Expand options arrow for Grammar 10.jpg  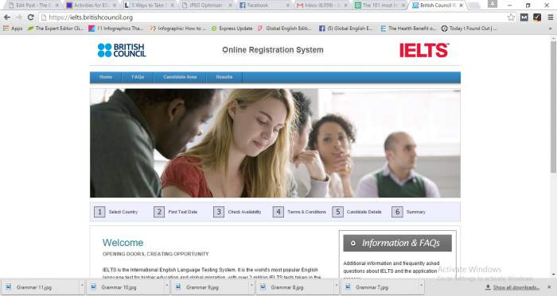tap(166, 286)
